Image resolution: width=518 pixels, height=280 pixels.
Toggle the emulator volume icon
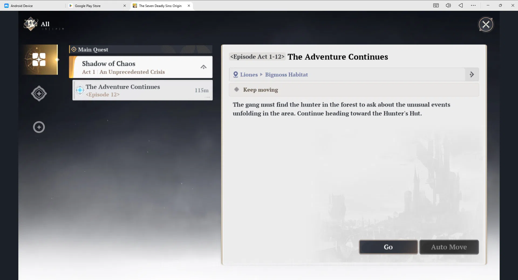tap(448, 5)
